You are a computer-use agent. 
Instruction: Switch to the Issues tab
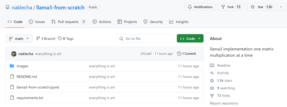tap(37, 22)
